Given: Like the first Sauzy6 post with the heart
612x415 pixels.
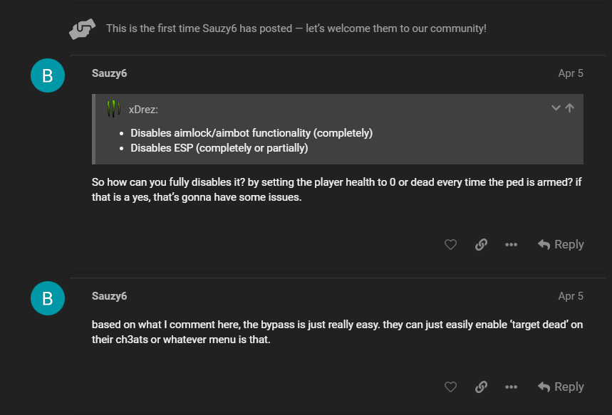Looking at the screenshot, I should 450,245.
